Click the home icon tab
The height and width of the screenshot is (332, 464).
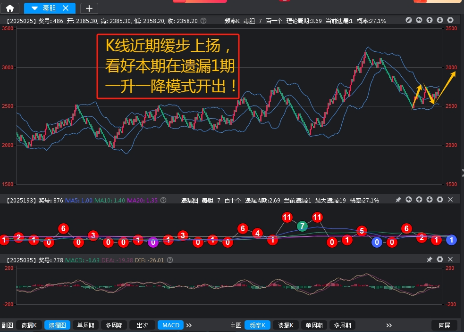point(10,8)
